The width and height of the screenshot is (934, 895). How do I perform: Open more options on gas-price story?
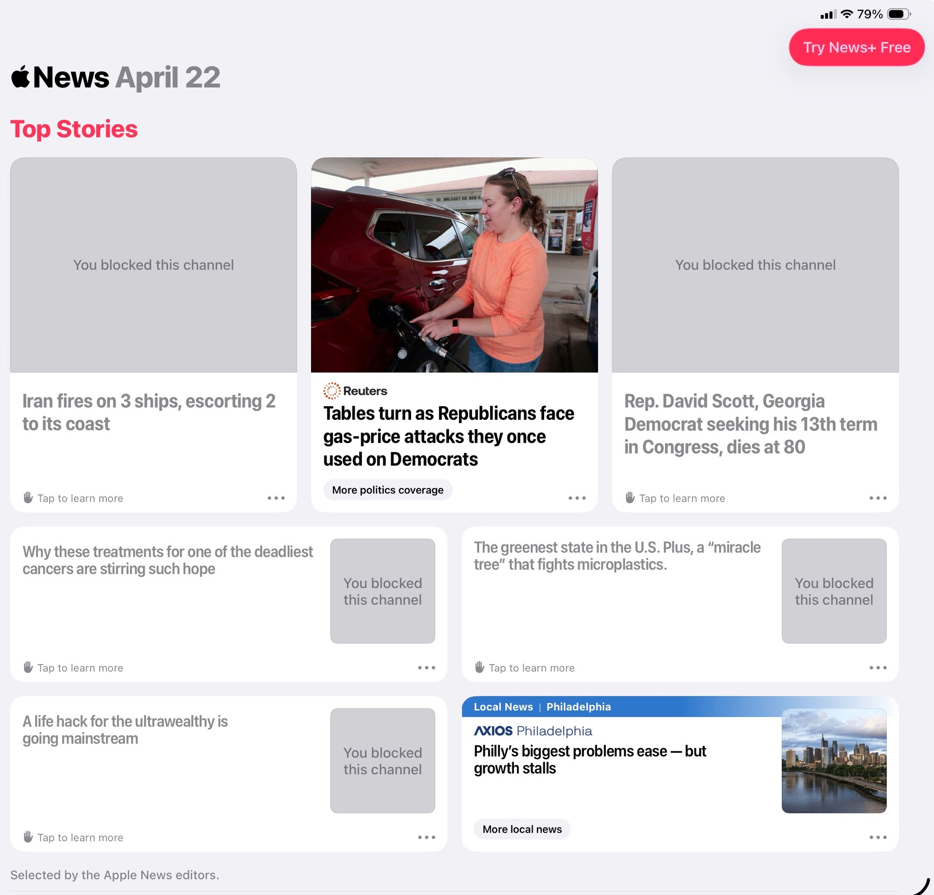coord(577,498)
